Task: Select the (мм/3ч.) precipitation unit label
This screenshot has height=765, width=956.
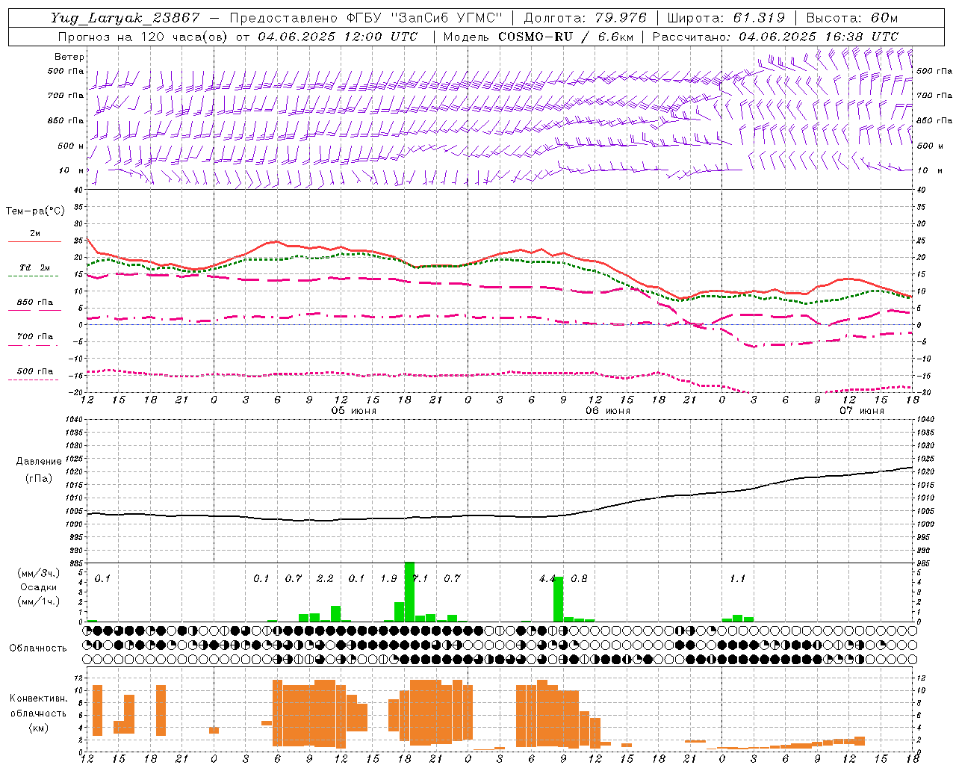Action: pos(39,573)
